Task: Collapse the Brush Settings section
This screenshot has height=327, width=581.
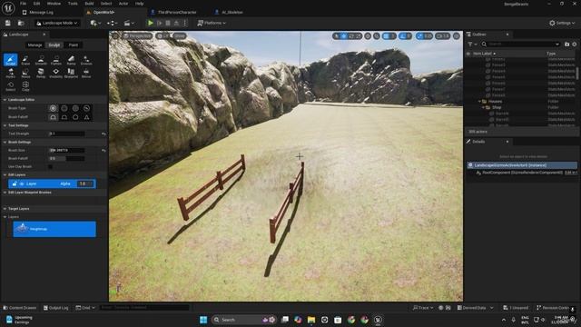Action: pyautogui.click(x=5, y=142)
